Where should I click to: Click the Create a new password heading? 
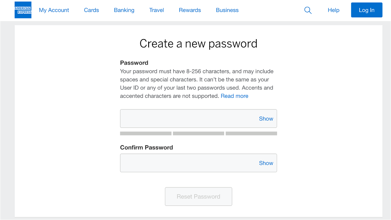198,44
